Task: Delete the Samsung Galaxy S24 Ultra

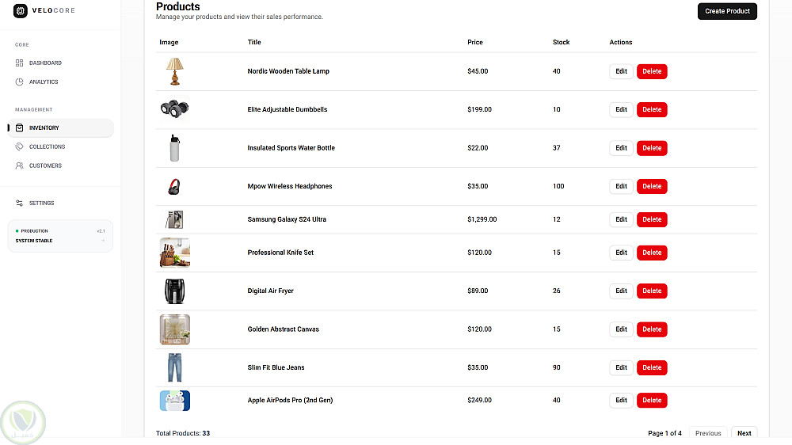Action: (652, 219)
